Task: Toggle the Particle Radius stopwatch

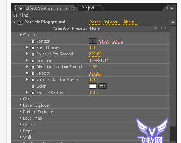Action: point(33,93)
